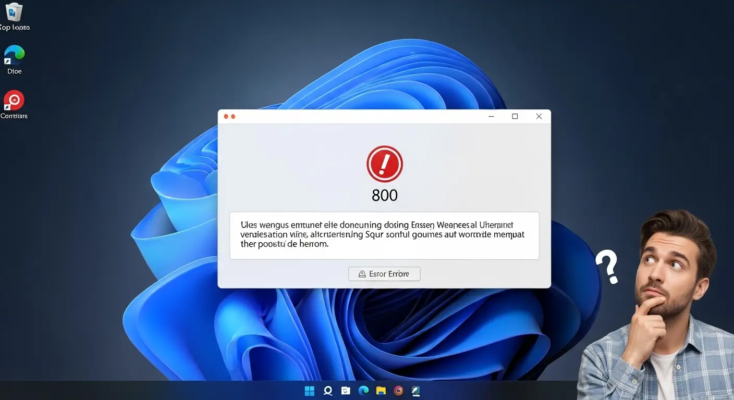The height and width of the screenshot is (400, 734).
Task: Maximize the error dialog window
Action: coord(515,117)
